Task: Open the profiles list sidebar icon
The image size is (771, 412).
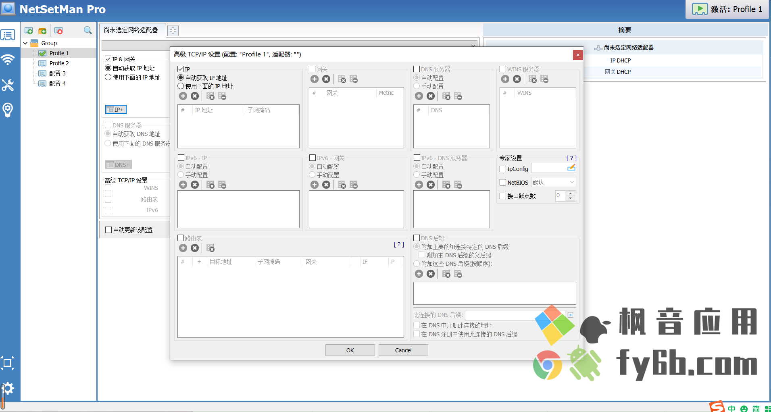Action: pos(8,35)
